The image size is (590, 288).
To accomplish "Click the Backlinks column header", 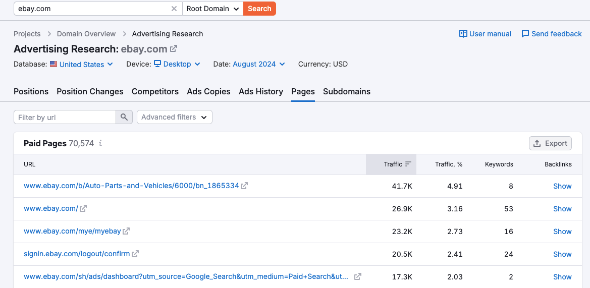I will tap(558, 164).
